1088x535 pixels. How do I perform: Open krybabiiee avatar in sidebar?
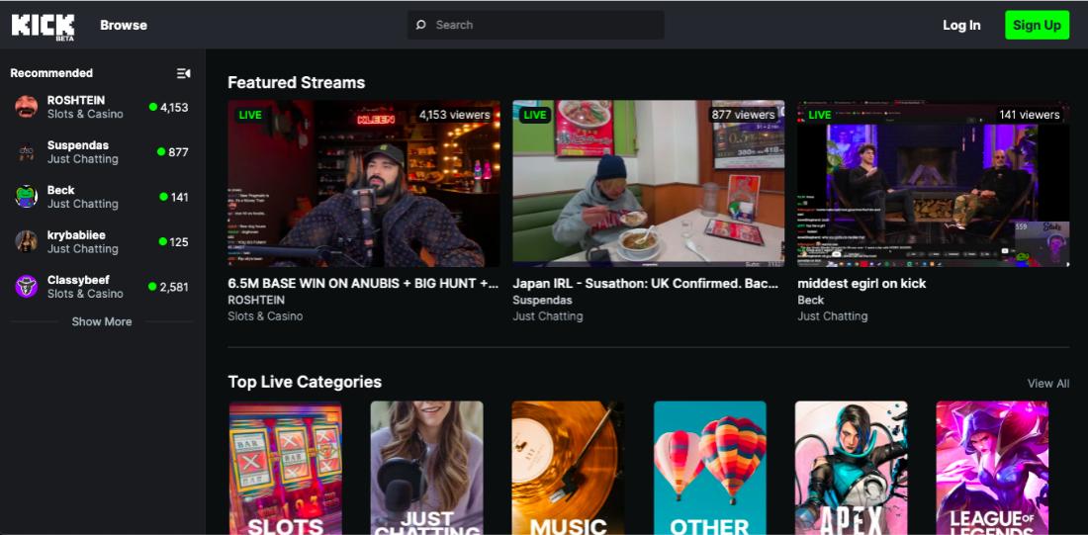27,241
